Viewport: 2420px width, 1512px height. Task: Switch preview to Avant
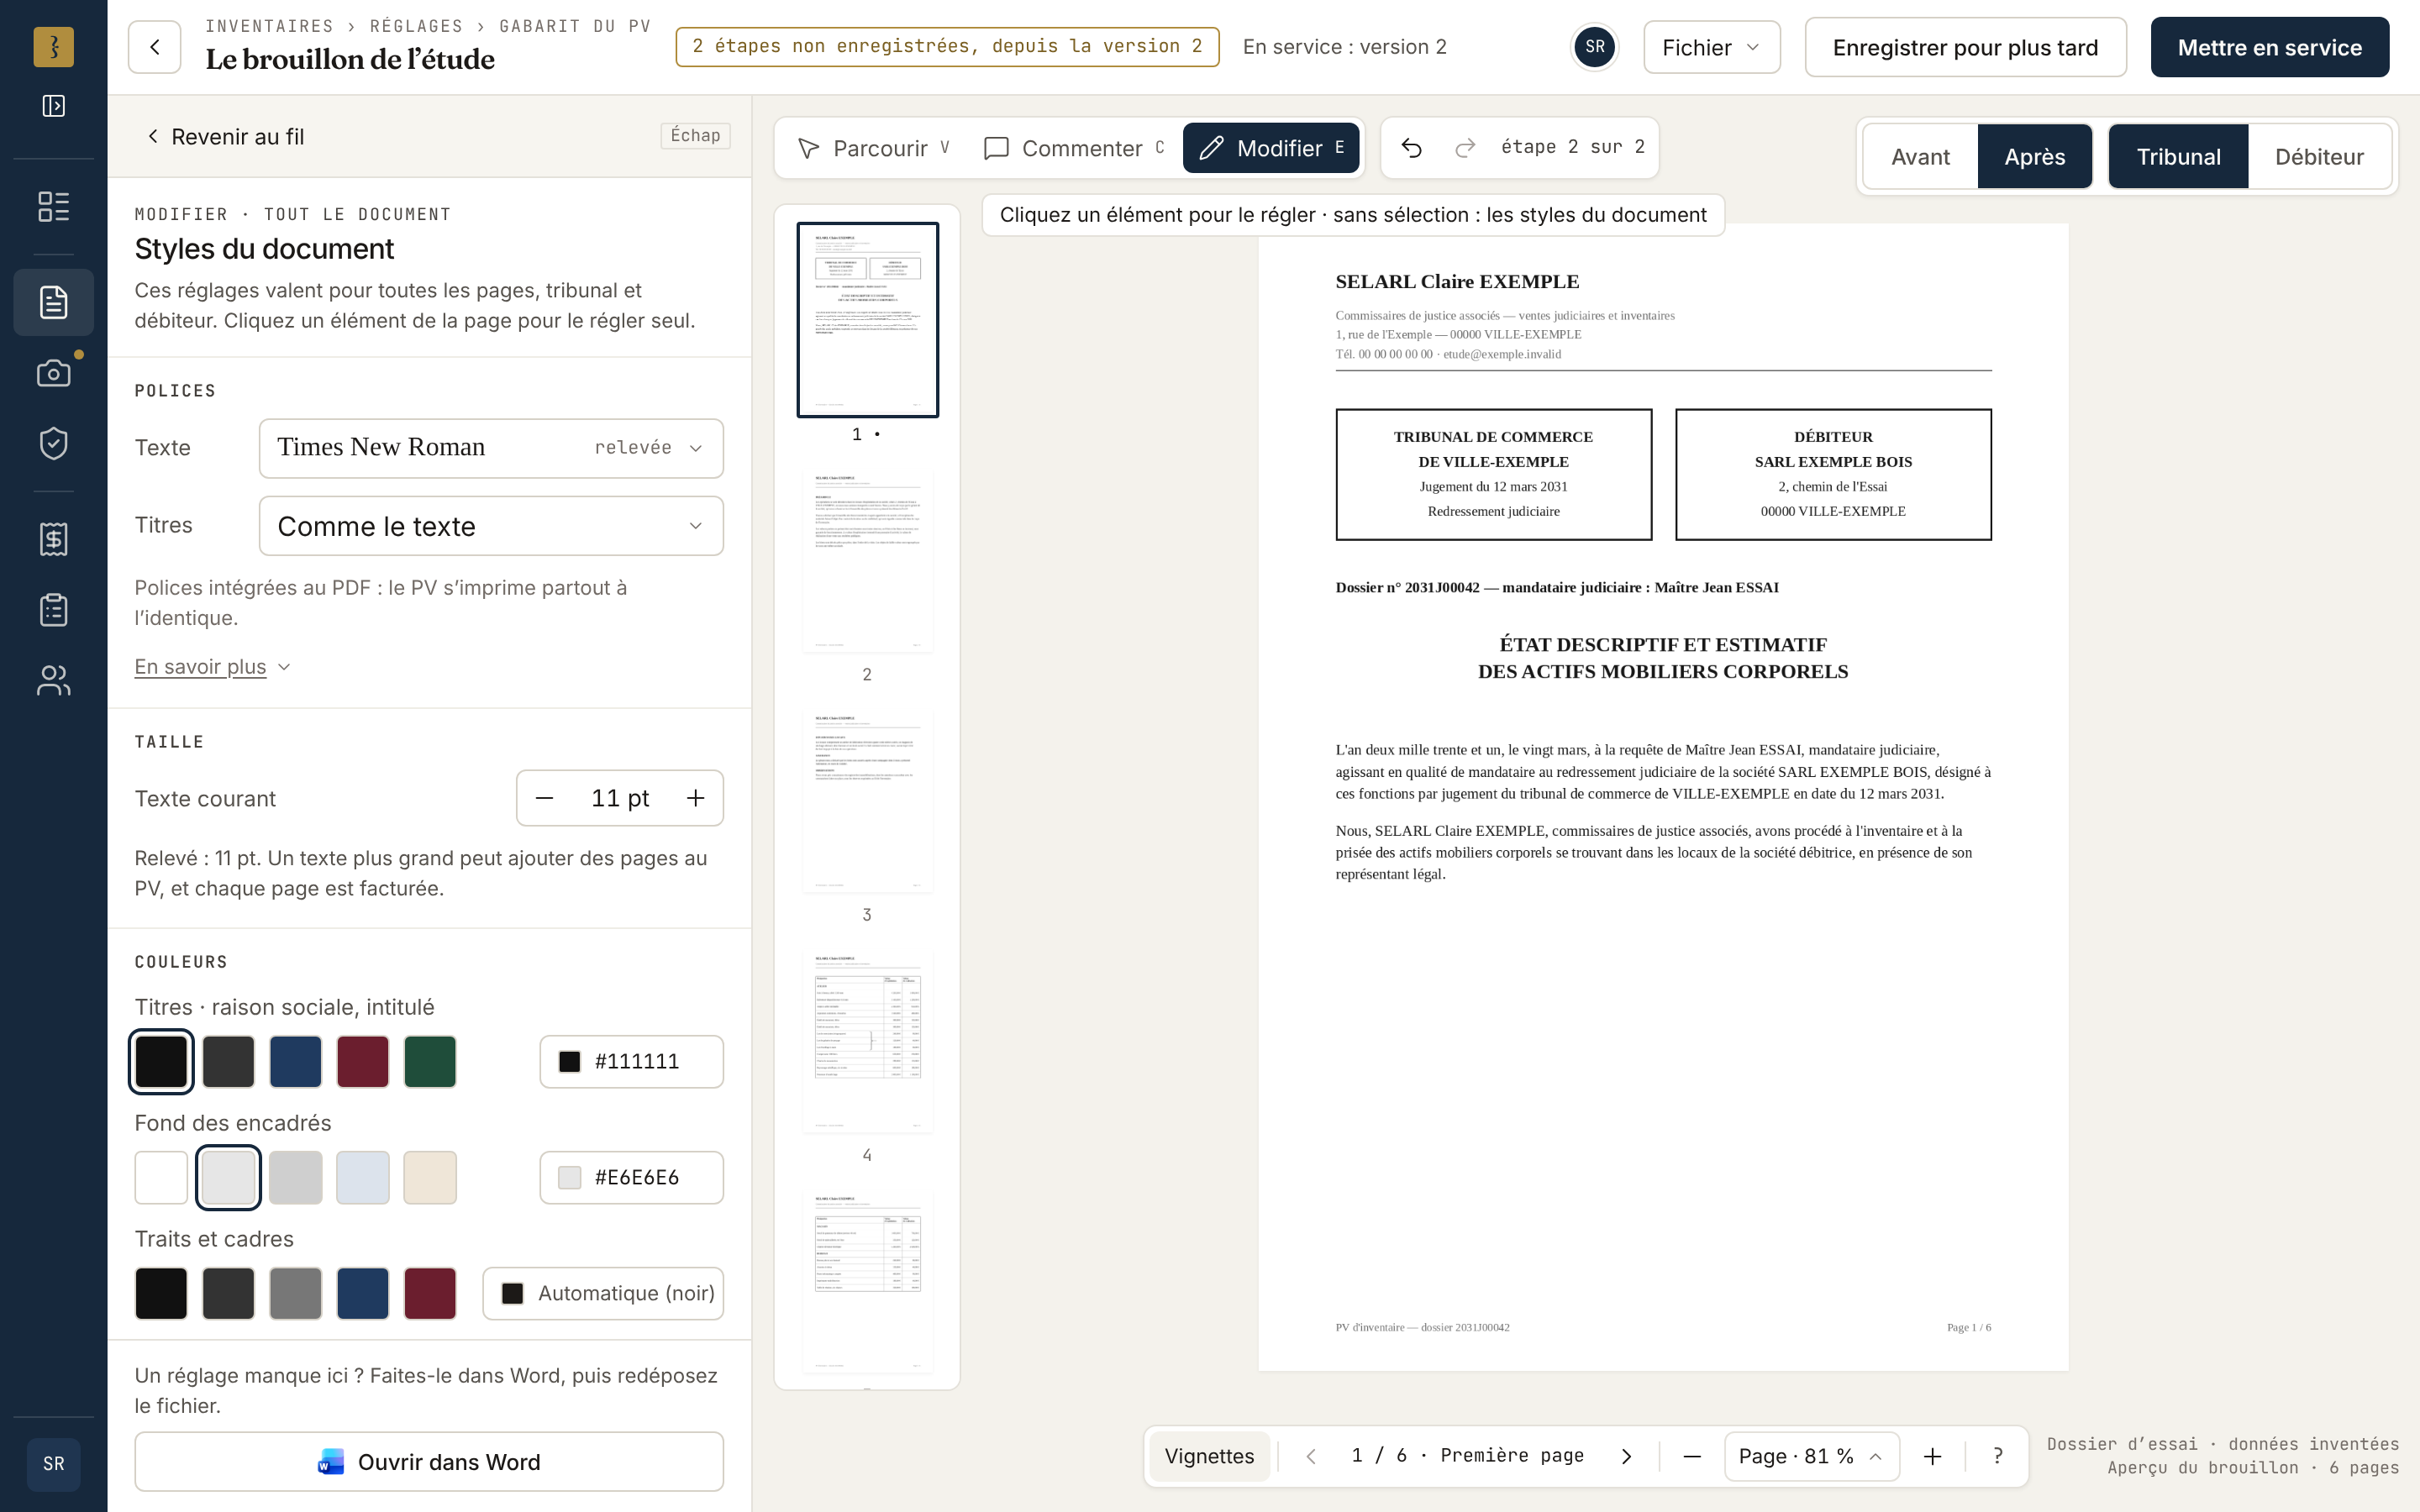click(1920, 157)
